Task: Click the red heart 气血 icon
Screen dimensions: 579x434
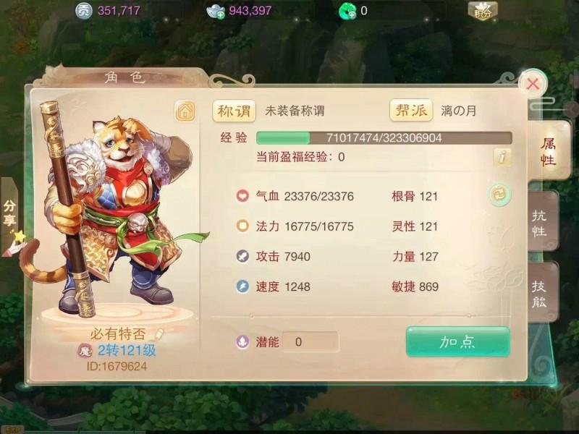Action: [x=242, y=195]
